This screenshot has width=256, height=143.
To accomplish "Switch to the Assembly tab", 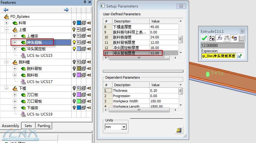I will 10,126.
